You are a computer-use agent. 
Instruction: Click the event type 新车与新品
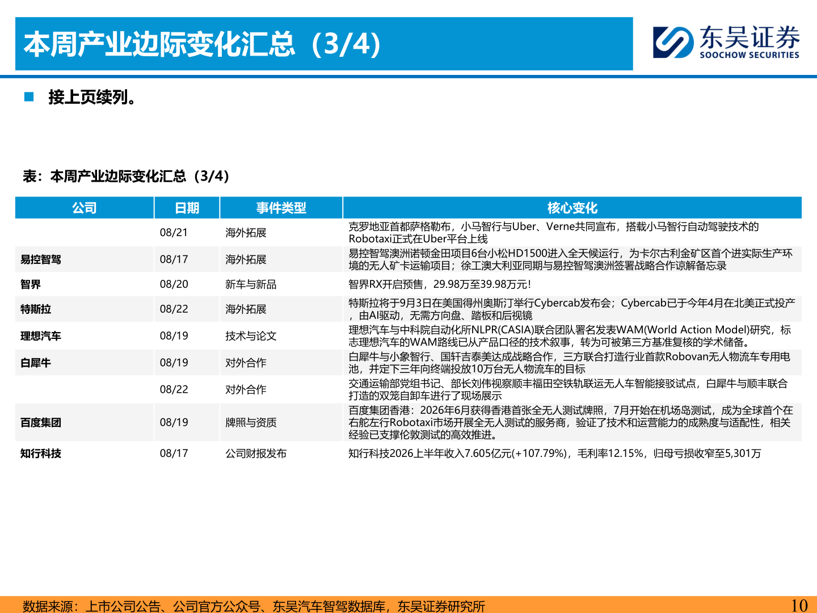click(251, 284)
